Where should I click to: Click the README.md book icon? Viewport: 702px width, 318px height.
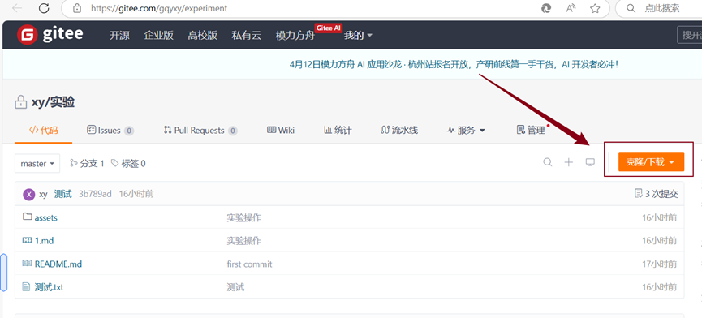pos(28,264)
